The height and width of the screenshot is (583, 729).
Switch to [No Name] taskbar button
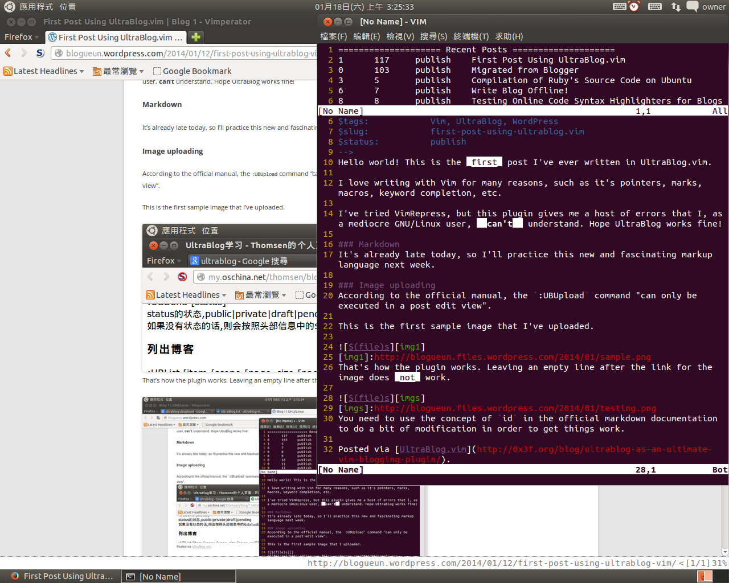[x=178, y=576]
